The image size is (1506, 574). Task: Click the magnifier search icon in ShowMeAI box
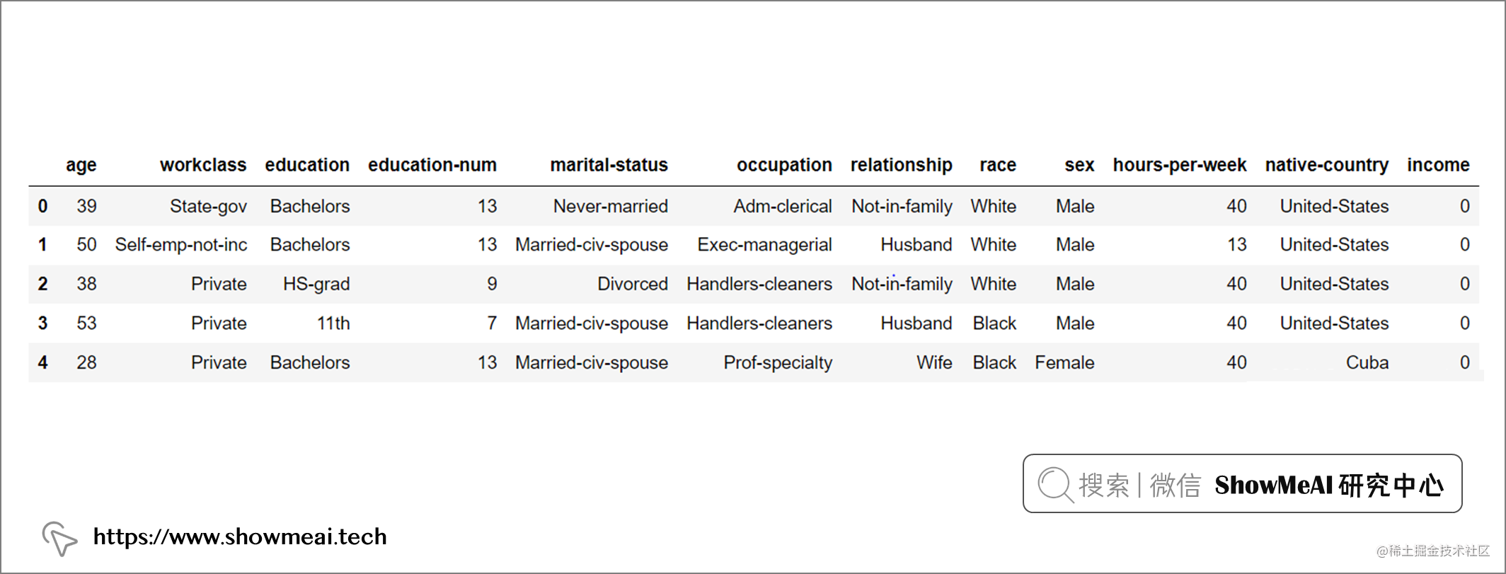point(1055,485)
